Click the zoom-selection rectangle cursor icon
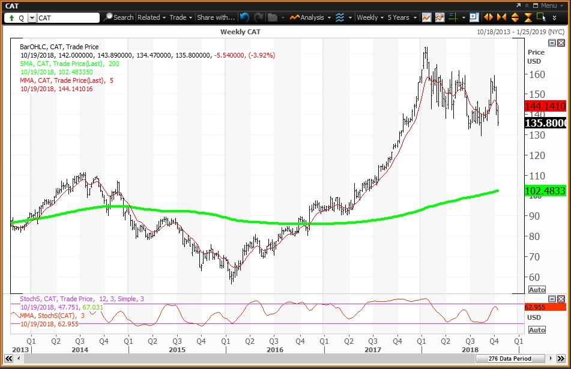Viewport: 571px width, 369px height. click(541, 17)
